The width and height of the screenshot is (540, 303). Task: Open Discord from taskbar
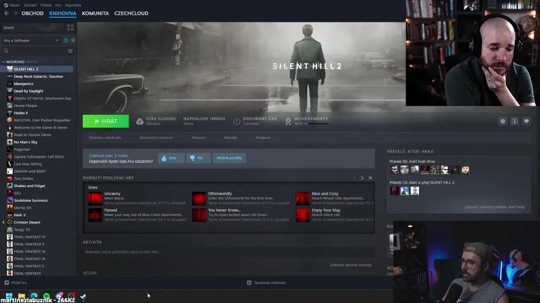click(x=59, y=297)
